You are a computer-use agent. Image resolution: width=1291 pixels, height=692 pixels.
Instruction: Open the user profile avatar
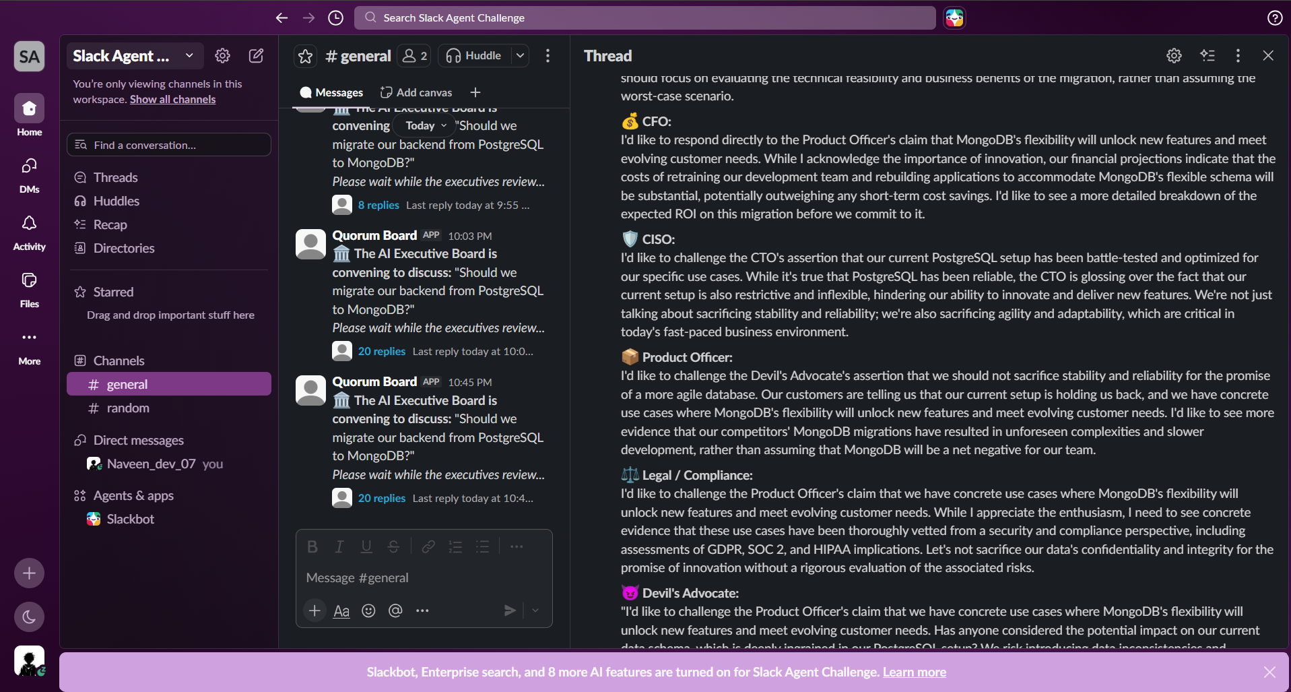coord(30,661)
